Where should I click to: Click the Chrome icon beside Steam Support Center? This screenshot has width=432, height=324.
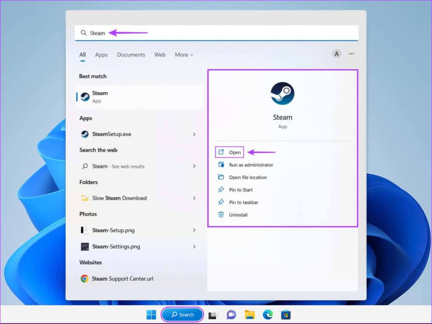[85, 279]
